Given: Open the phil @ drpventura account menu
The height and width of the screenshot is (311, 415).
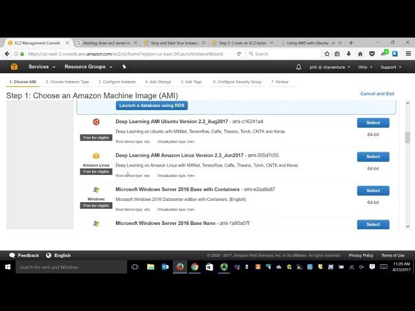Looking at the screenshot, I should tap(330, 67).
